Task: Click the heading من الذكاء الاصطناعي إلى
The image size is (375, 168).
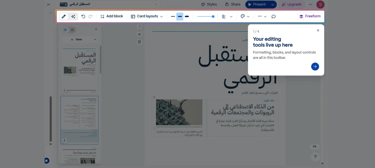Action: 249,106
